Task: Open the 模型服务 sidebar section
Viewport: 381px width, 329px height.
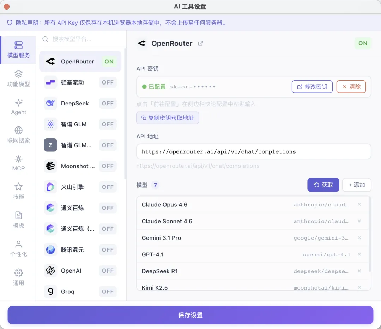Action: 18,50
